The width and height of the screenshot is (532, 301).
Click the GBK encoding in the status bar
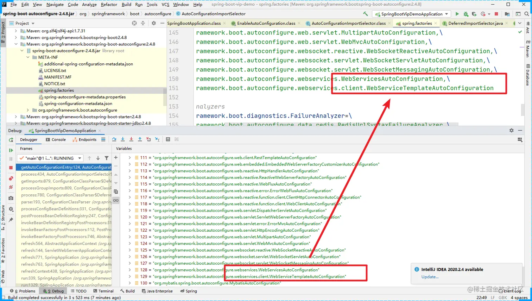coord(503,297)
